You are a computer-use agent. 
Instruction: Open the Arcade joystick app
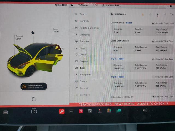point(100,111)
